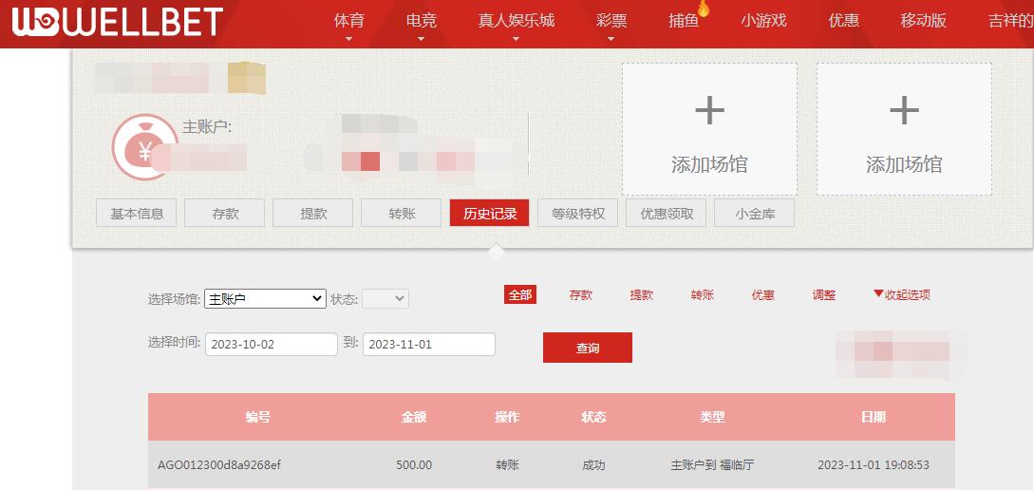
Task: Expand the 彩票 menu arrow
Action: (611, 39)
